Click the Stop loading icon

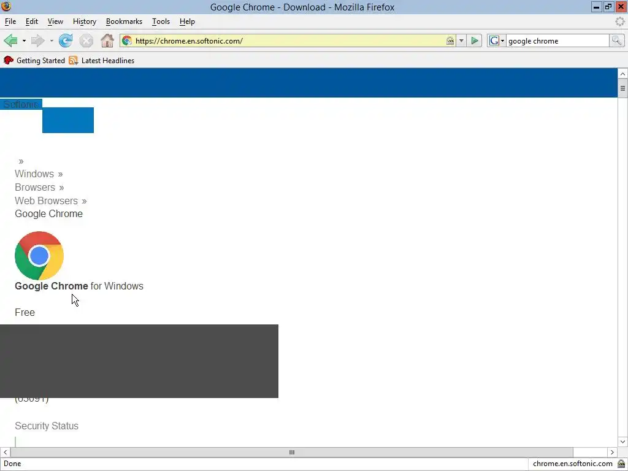point(86,40)
